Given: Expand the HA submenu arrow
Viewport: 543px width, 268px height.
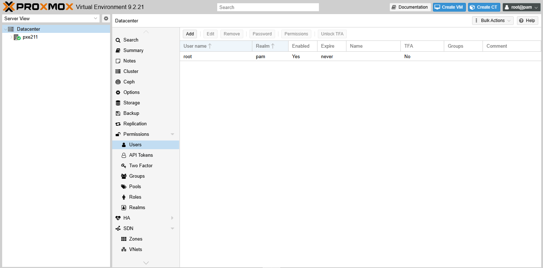Looking at the screenshot, I should [x=172, y=218].
